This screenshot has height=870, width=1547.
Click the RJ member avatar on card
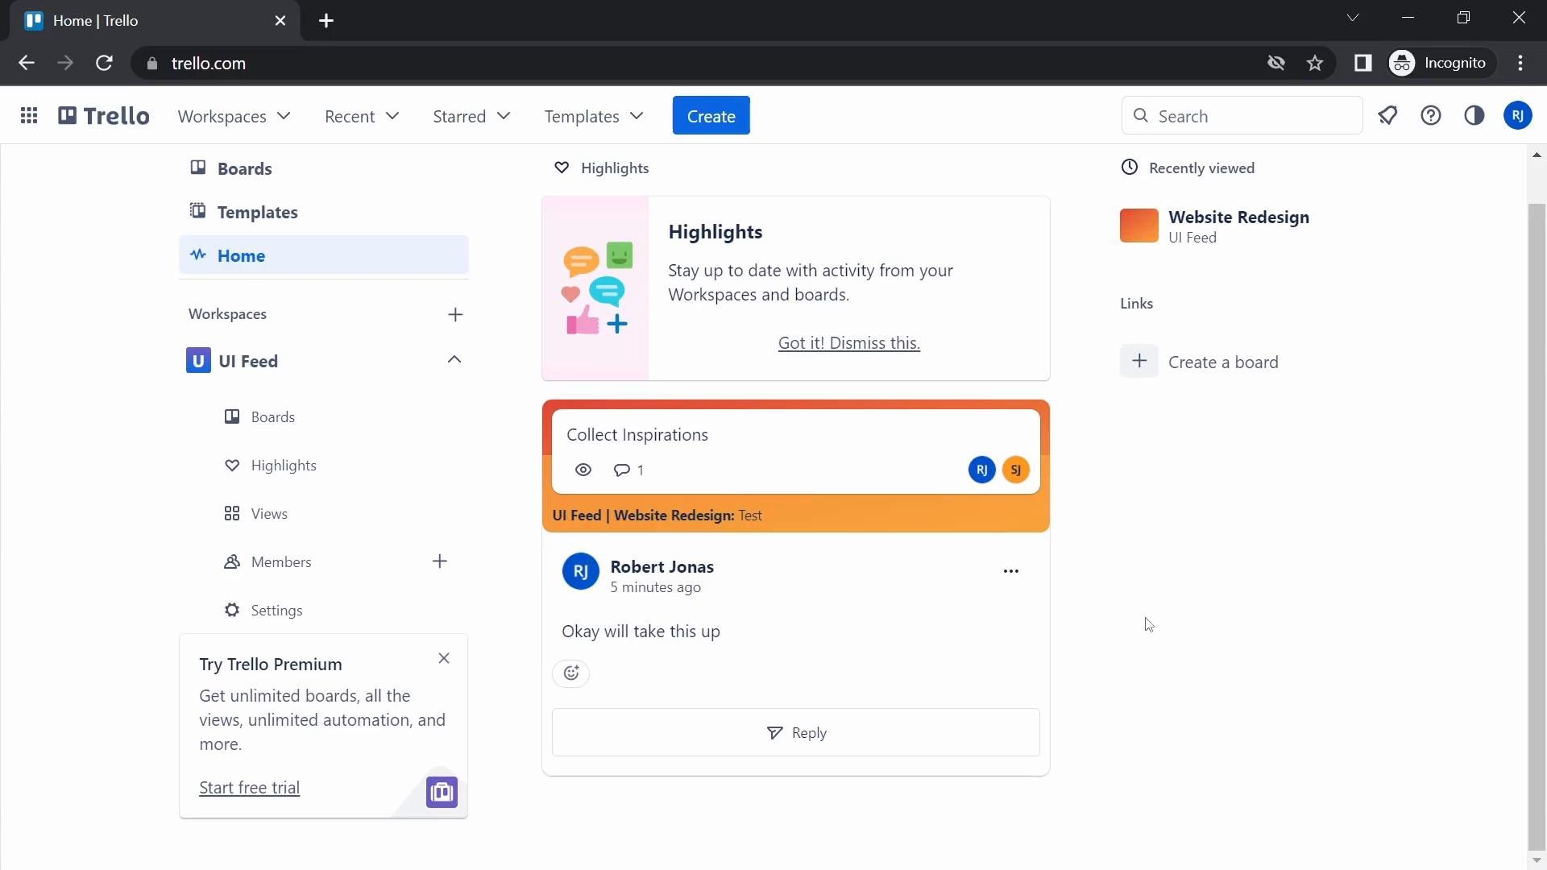coord(981,470)
